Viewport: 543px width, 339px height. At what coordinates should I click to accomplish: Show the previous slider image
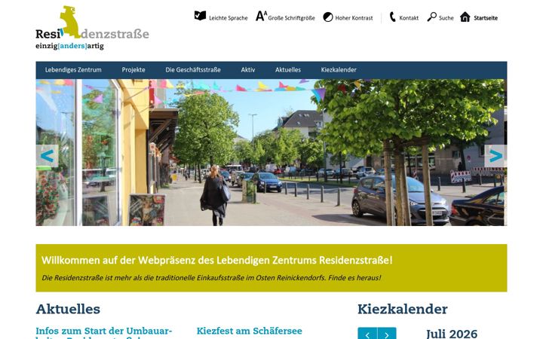(47, 156)
